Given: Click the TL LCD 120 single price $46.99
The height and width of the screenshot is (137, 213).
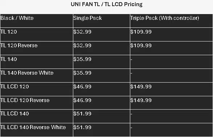Looking at the screenshot, I should pyautogui.click(x=82, y=87).
